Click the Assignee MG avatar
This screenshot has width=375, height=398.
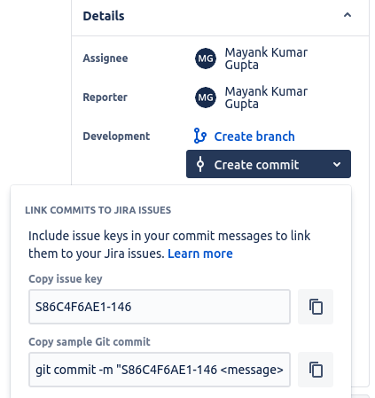206,59
